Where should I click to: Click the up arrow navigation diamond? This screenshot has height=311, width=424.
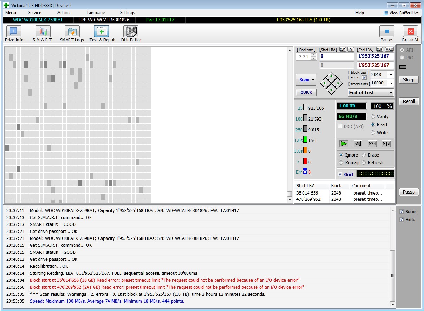click(331, 76)
